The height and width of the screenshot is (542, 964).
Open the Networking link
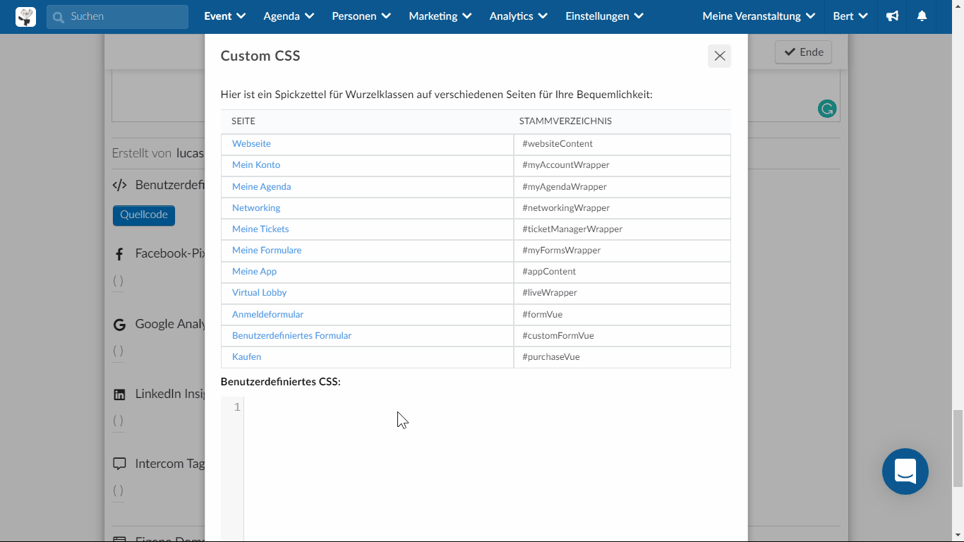coord(256,208)
